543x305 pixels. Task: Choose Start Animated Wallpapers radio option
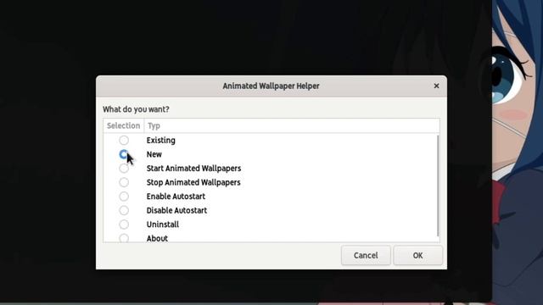[124, 169]
